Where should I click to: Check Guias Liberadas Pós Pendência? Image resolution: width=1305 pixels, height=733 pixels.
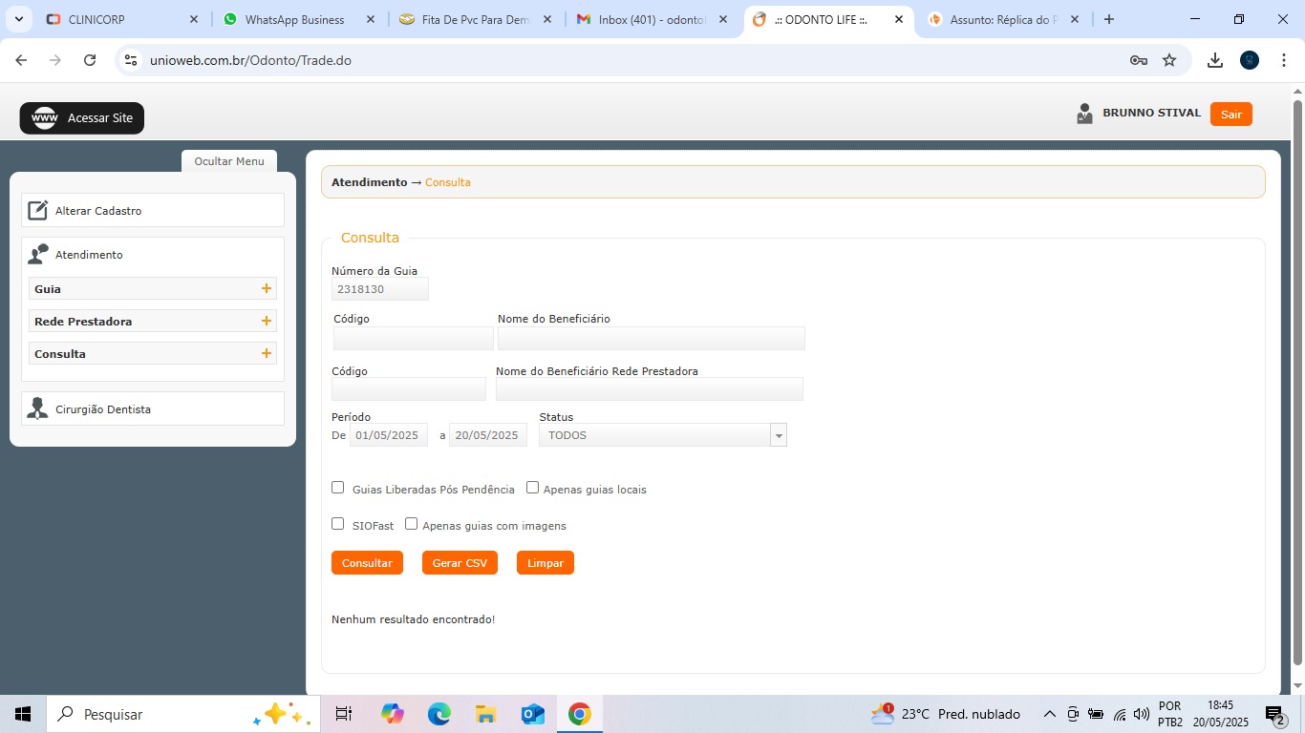click(x=337, y=488)
